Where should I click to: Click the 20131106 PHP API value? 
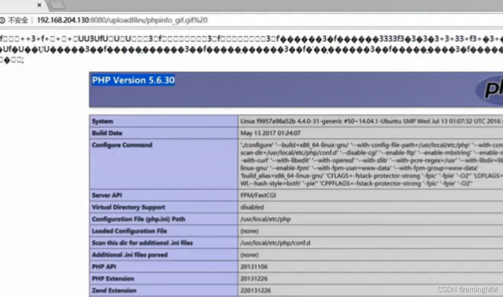(254, 266)
